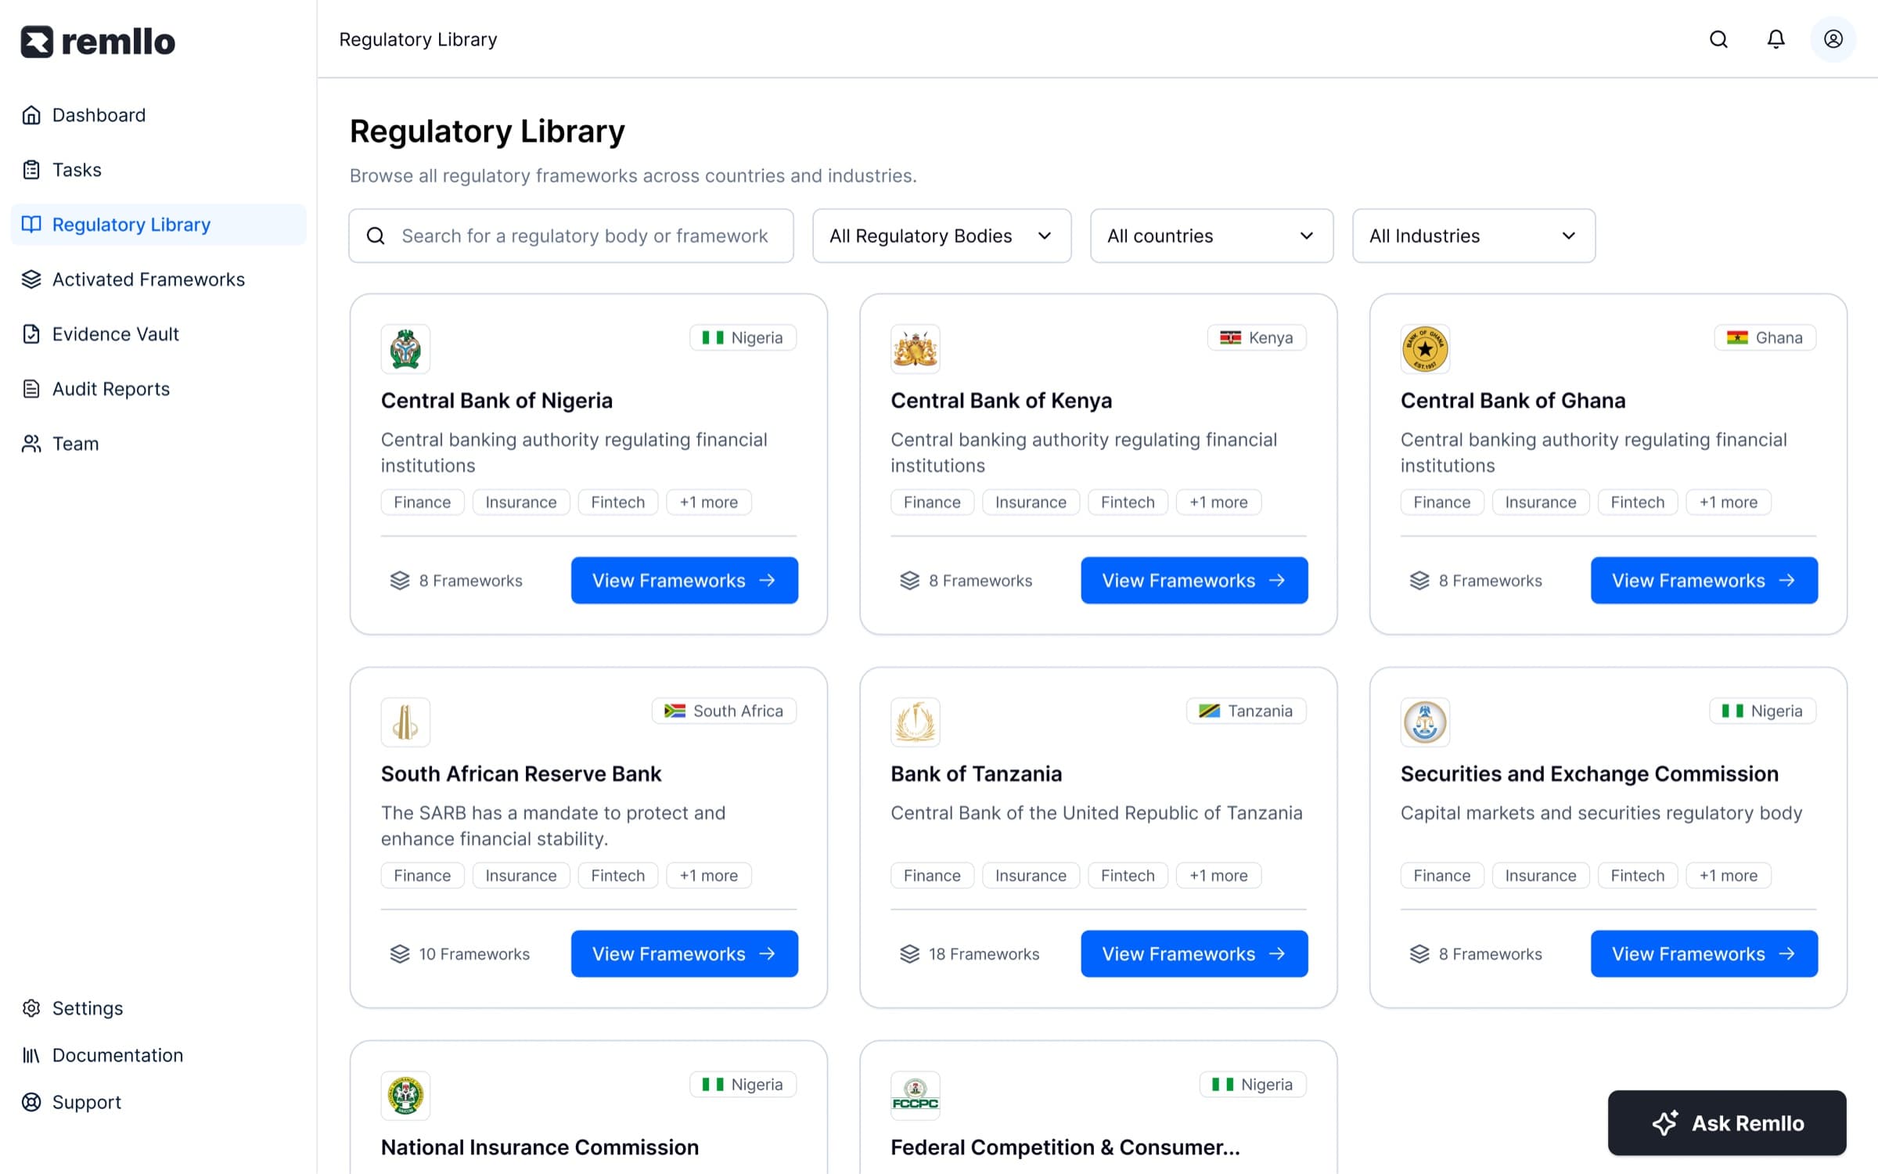Click the Central Bank of Kenya crest
The width and height of the screenshot is (1878, 1174).
[x=915, y=349]
